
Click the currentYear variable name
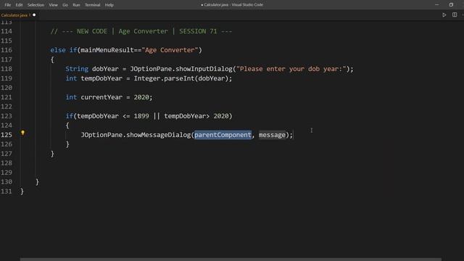tap(101, 97)
